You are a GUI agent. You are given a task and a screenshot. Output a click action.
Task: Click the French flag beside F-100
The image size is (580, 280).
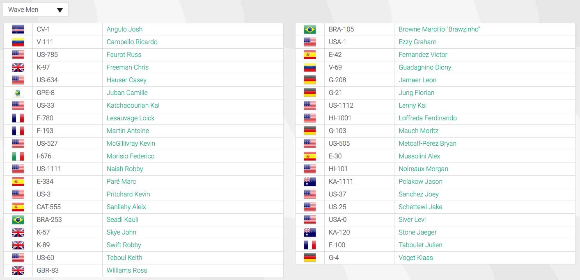pyautogui.click(x=310, y=245)
